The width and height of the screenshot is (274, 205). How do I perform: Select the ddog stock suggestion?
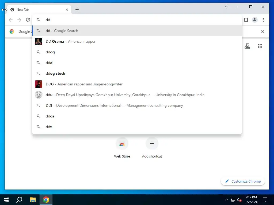point(137,73)
